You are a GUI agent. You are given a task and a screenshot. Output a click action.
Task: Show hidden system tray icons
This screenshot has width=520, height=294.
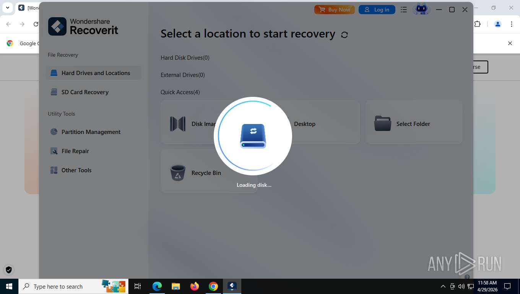pyautogui.click(x=443, y=286)
